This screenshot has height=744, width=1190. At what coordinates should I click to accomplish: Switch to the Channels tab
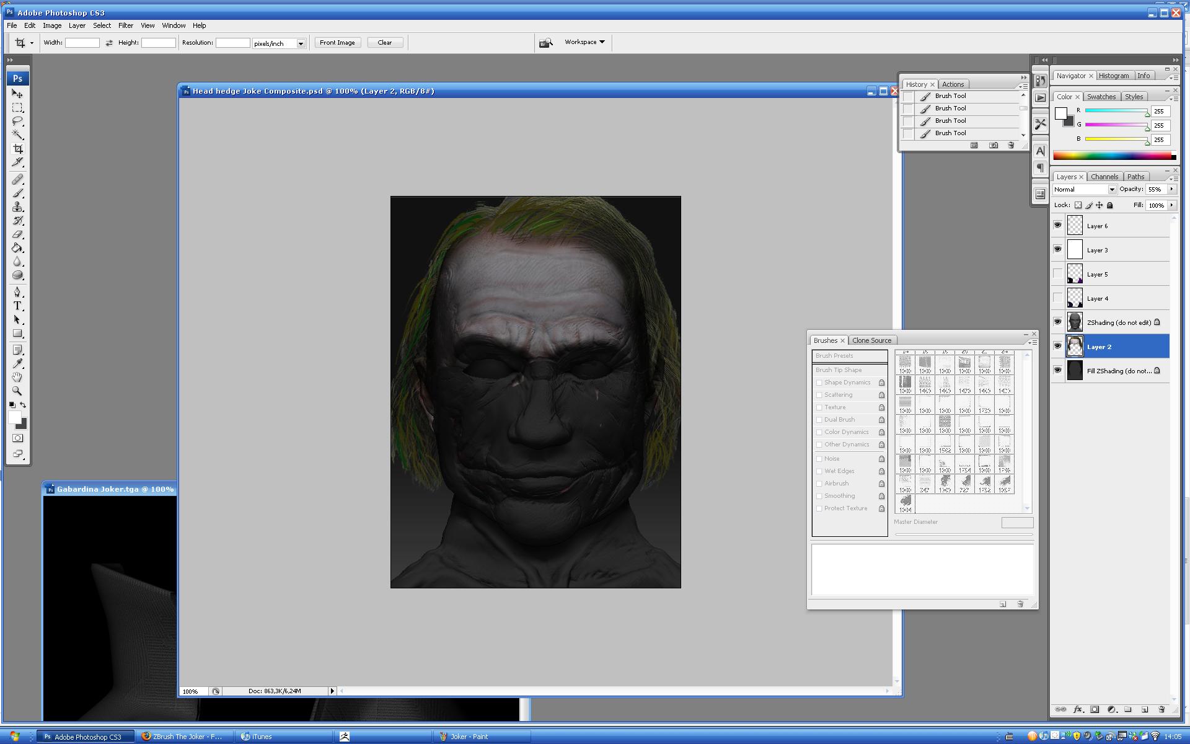(1104, 177)
